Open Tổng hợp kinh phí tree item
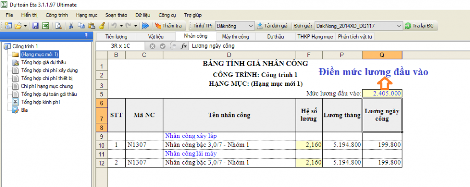This screenshot has width=470, height=187. [x=40, y=102]
